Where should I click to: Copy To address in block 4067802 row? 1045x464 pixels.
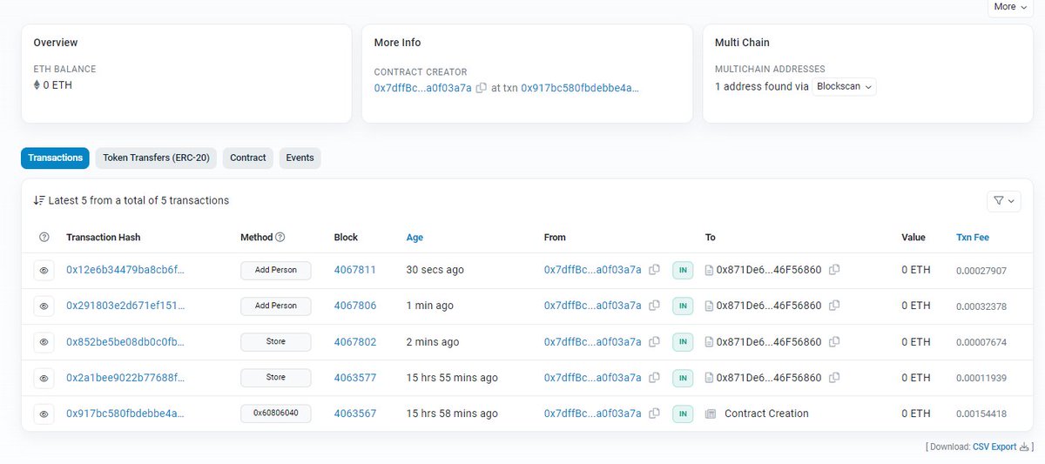point(834,342)
